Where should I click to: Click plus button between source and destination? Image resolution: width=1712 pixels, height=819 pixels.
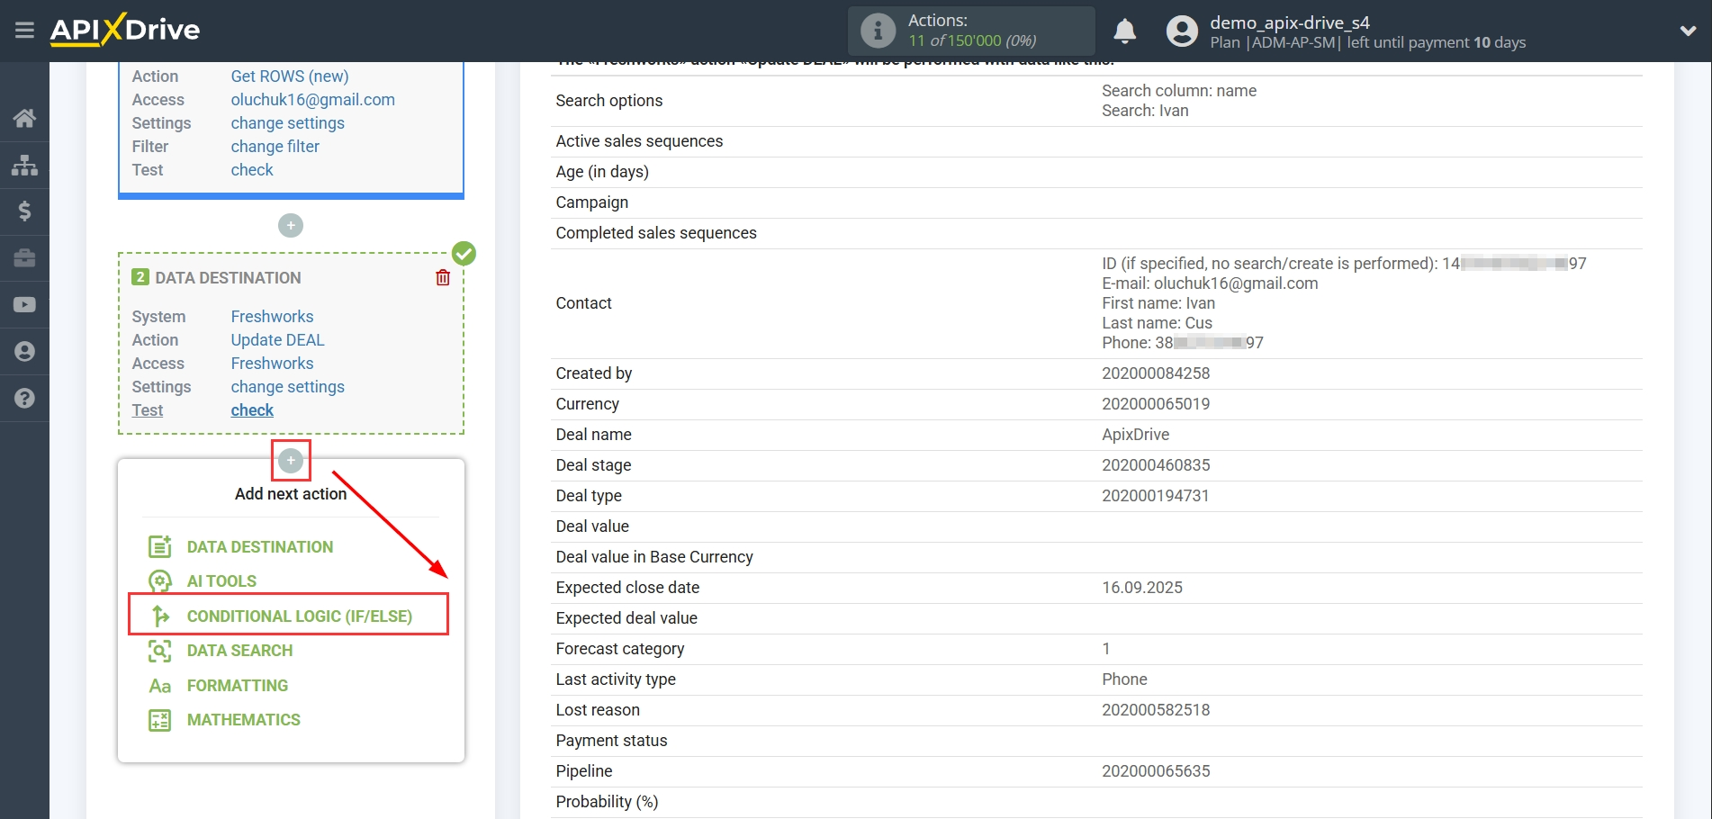[x=291, y=225]
